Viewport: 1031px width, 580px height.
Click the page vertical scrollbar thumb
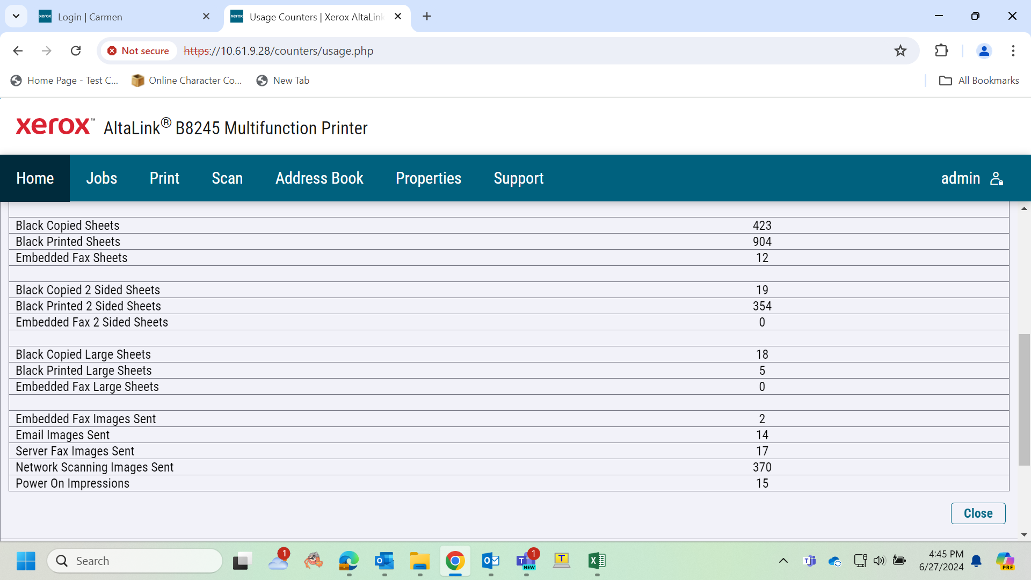coord(1024,400)
